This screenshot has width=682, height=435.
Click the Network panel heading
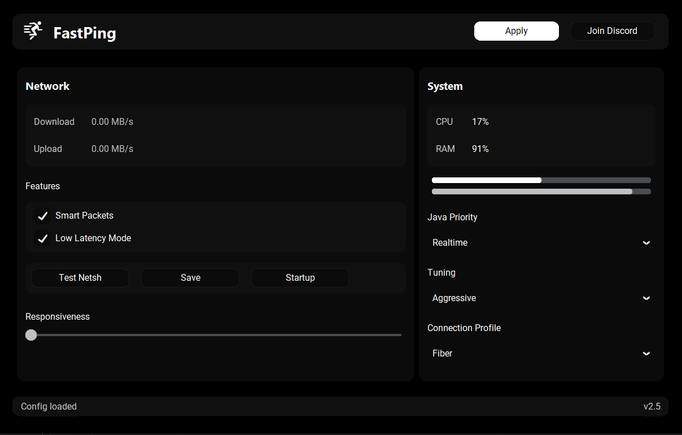[47, 86]
